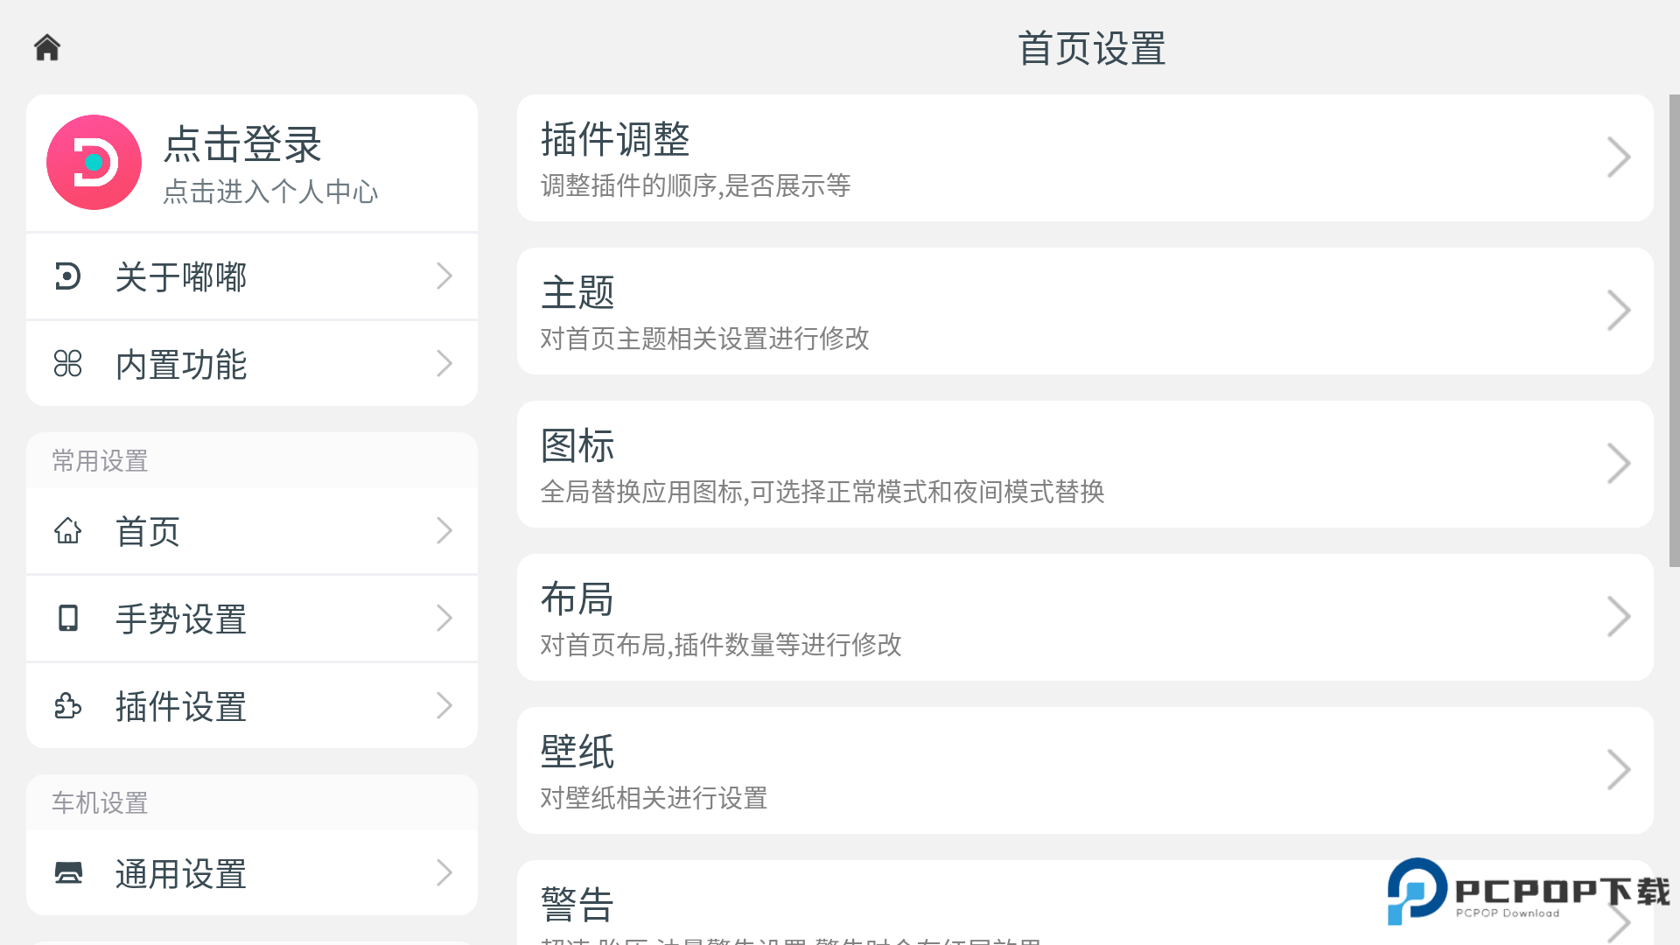Tap the pink DuDu avatar logo
The width and height of the screenshot is (1680, 945).
pyautogui.click(x=94, y=163)
